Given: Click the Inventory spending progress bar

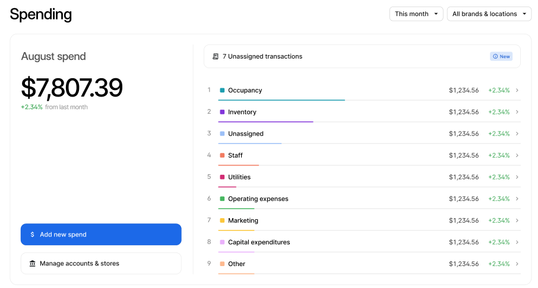Looking at the screenshot, I should (266, 121).
